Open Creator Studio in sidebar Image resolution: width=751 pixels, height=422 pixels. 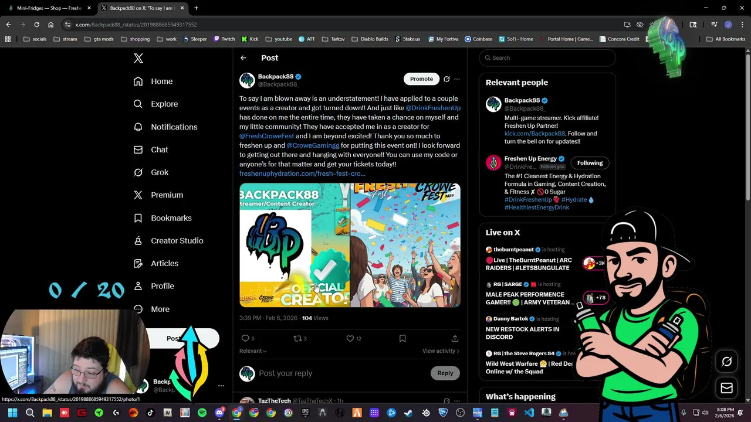pyautogui.click(x=168, y=241)
